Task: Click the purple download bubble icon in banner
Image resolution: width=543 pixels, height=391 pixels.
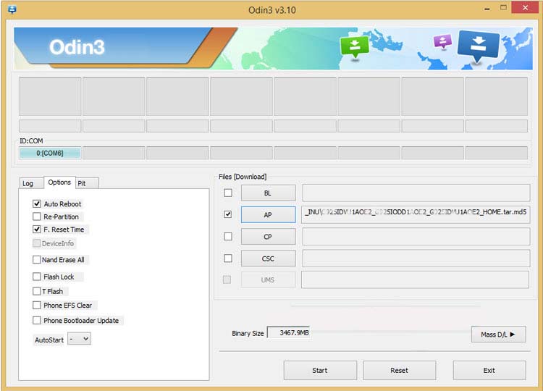Action: tap(442, 41)
